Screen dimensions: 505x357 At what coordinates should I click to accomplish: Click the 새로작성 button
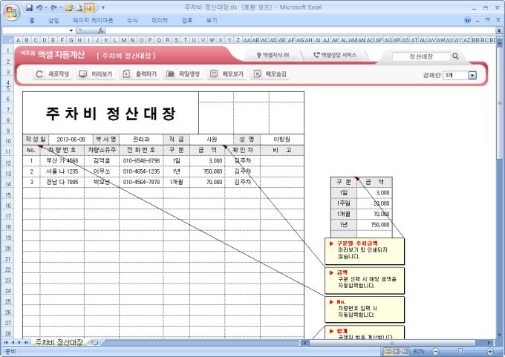pos(53,74)
